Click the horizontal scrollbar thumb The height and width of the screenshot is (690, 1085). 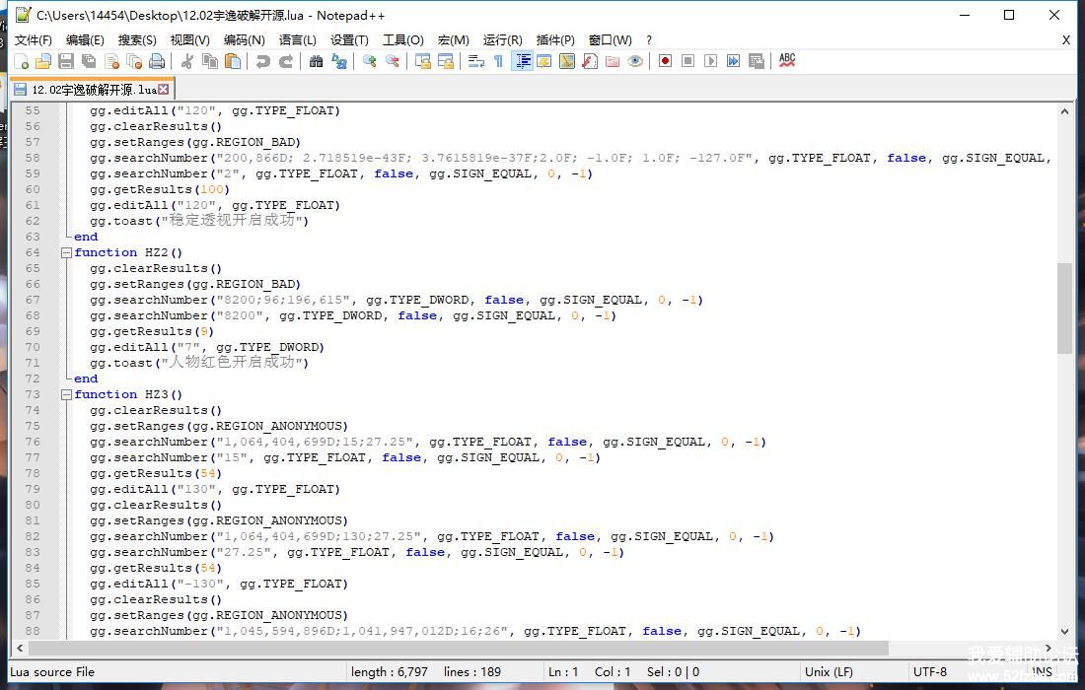click(458, 648)
